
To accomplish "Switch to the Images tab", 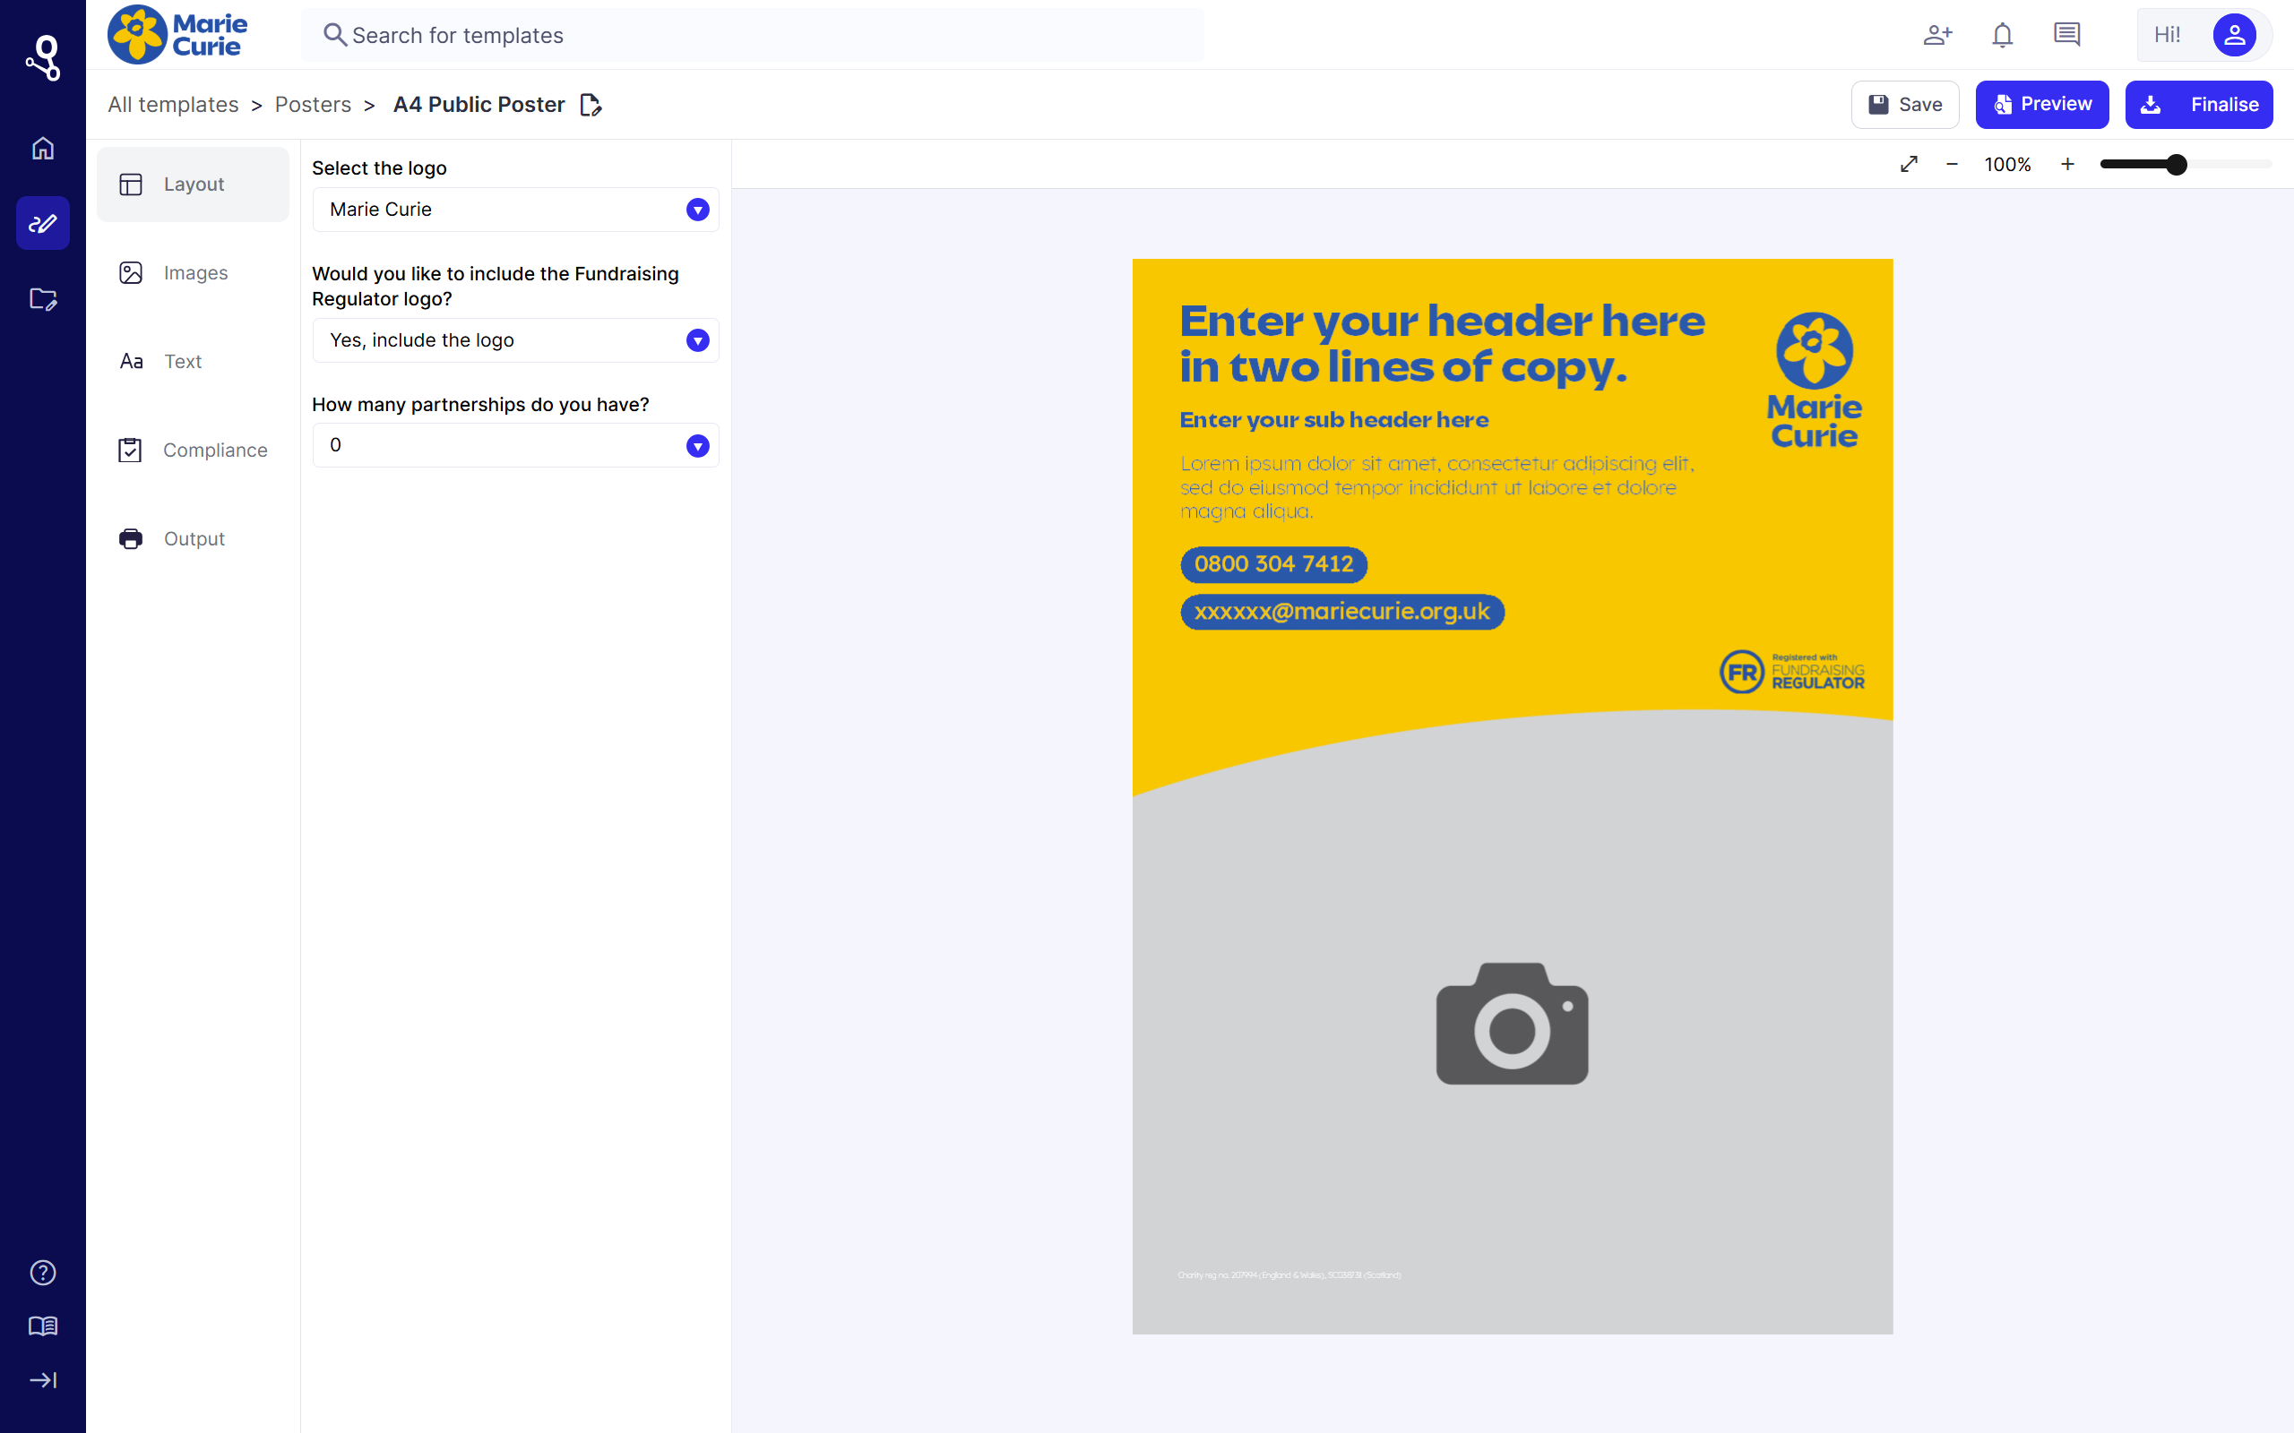I will 193,273.
